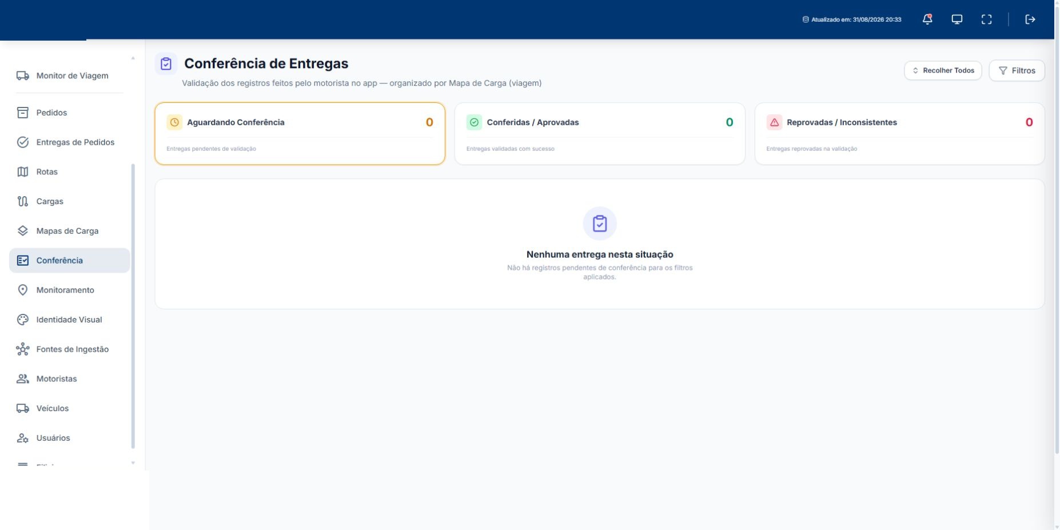1060x530 pixels.
Task: Open Motoristas page link
Action: point(70,379)
